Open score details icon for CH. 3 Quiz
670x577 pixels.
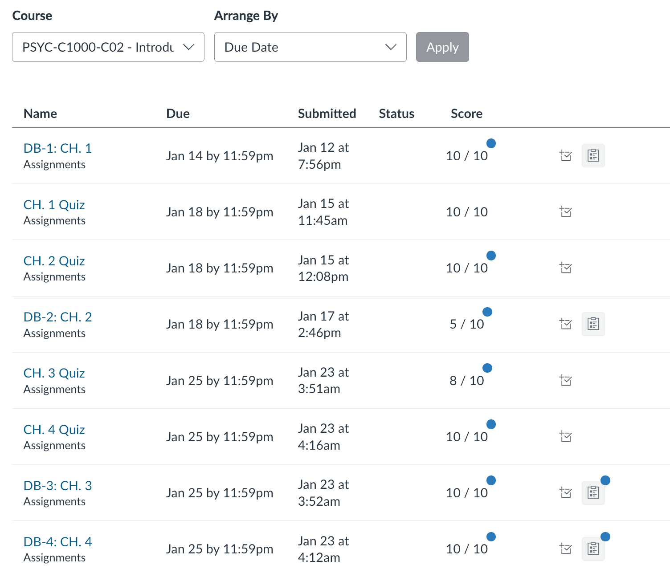[565, 381]
